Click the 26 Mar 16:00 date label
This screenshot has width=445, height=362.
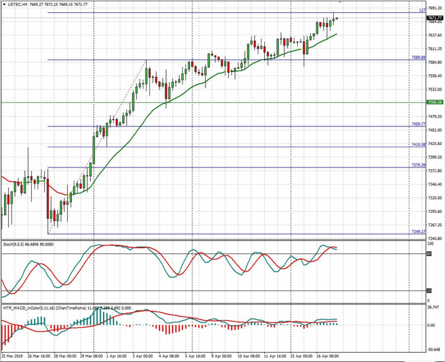pos(39,356)
